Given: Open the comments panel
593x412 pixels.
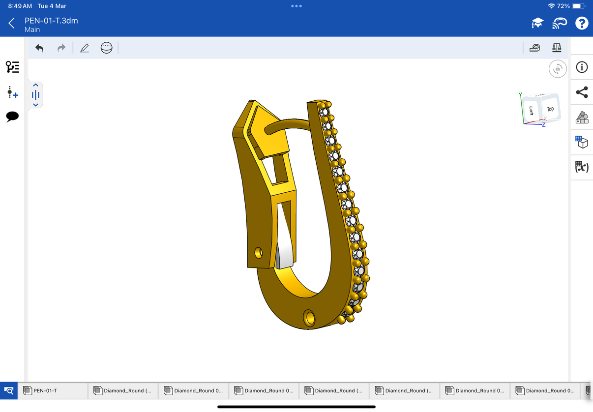Looking at the screenshot, I should point(12,117).
